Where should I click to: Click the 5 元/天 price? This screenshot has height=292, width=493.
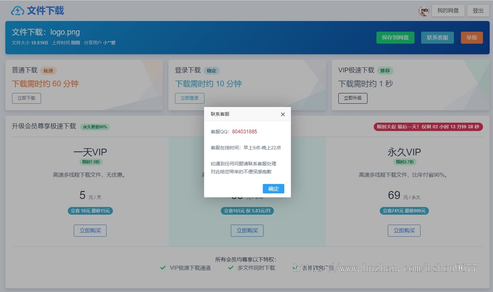90,195
